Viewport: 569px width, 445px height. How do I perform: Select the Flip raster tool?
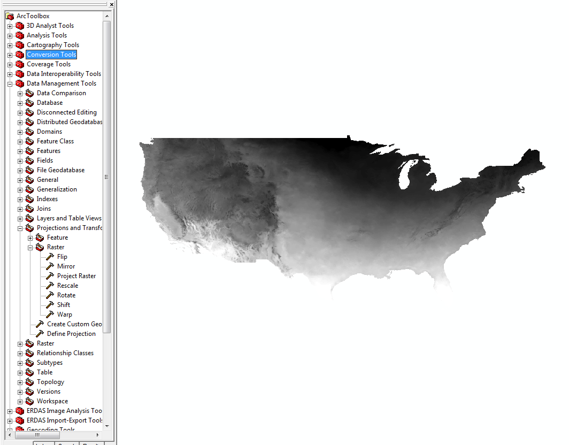(x=62, y=257)
